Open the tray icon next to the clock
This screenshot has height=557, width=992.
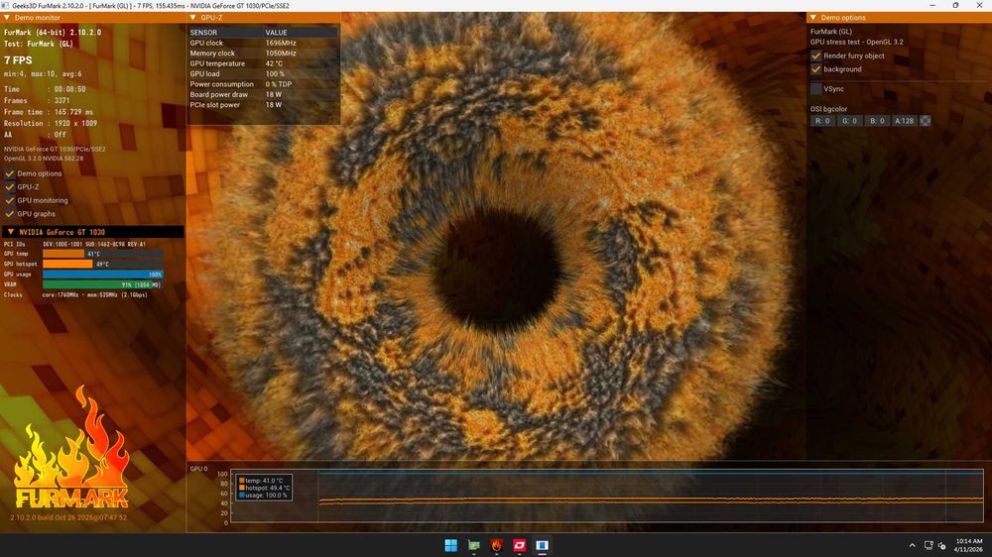pos(942,545)
